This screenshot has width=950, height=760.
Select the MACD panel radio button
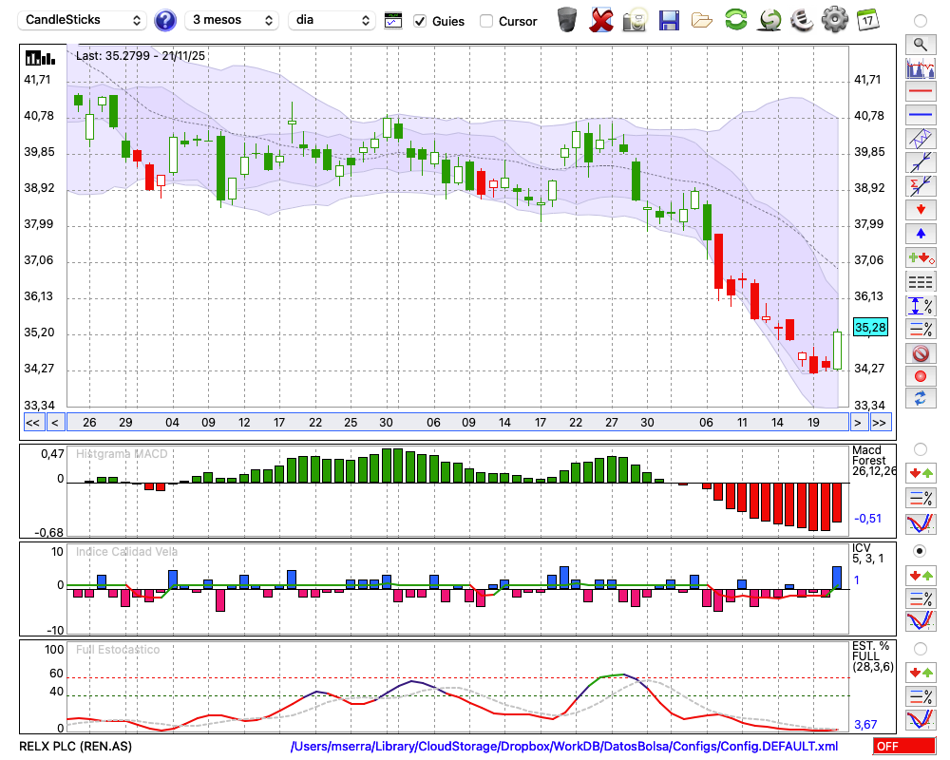click(x=921, y=449)
